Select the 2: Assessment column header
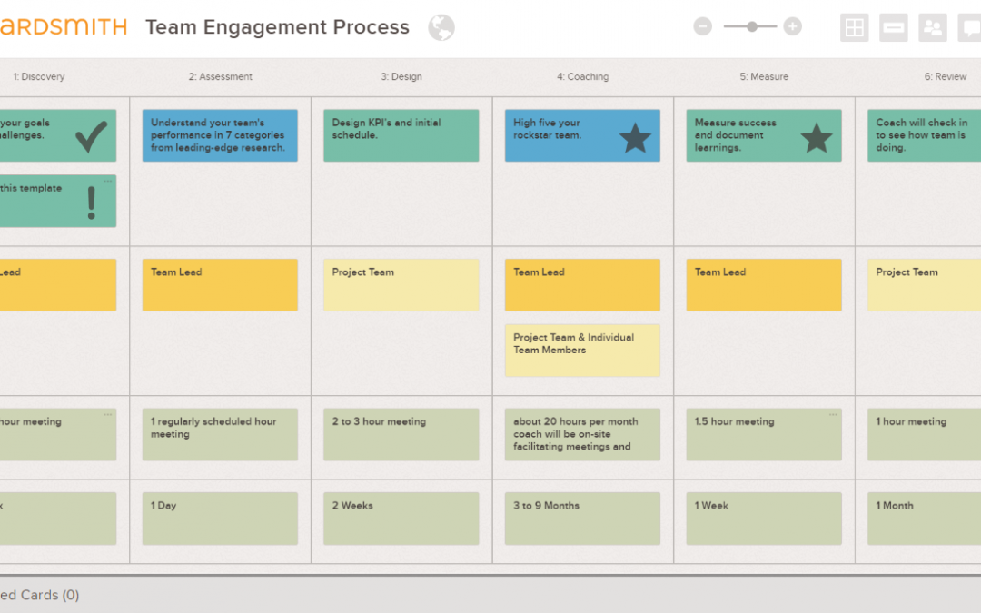This screenshot has width=981, height=613. (220, 76)
